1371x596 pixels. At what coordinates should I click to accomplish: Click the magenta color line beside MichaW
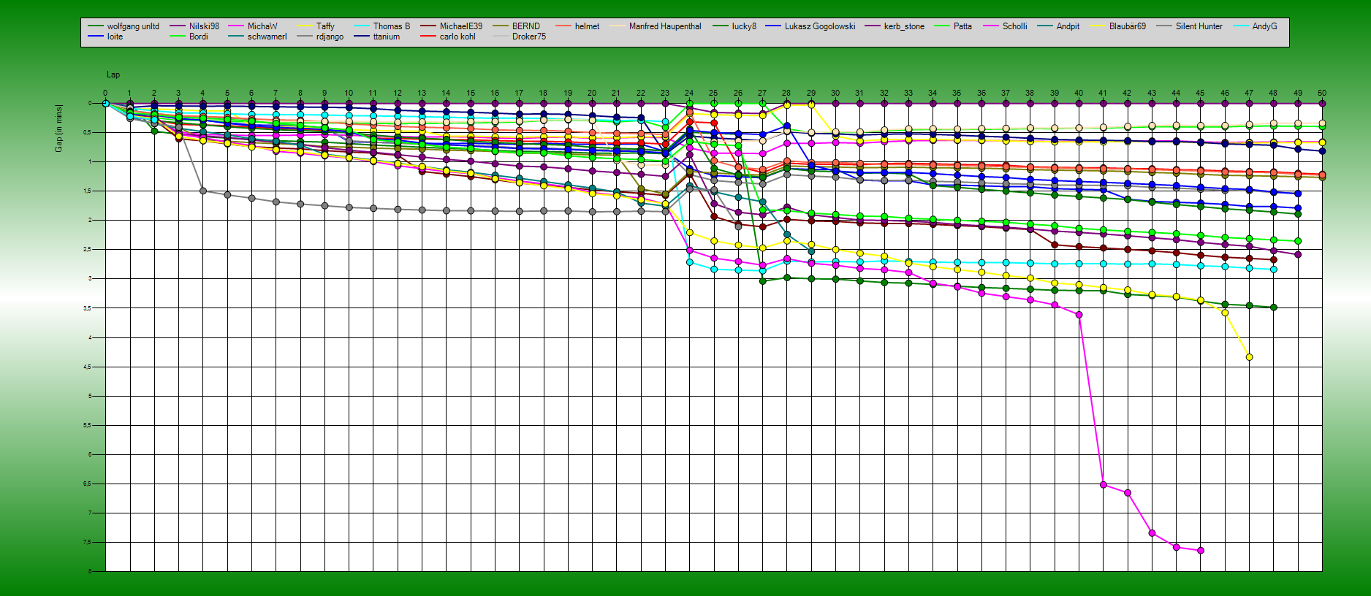pyautogui.click(x=235, y=26)
